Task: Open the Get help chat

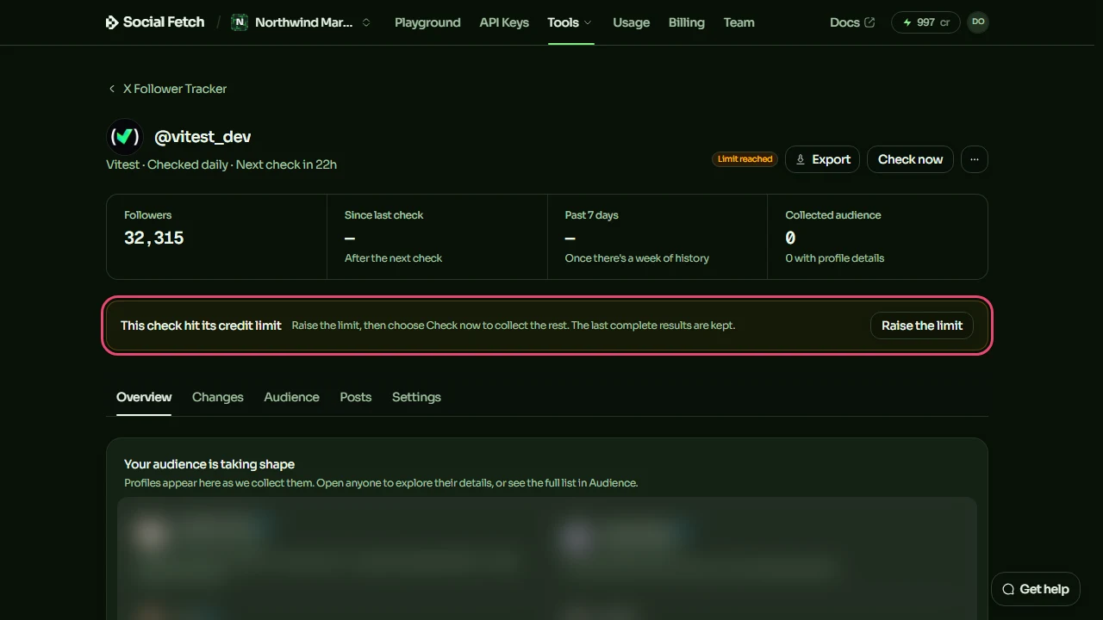Action: pyautogui.click(x=1035, y=589)
